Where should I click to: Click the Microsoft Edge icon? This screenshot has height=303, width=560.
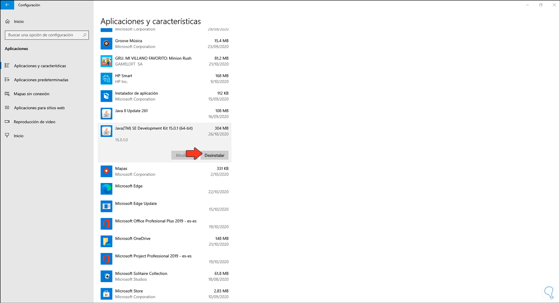click(x=106, y=189)
